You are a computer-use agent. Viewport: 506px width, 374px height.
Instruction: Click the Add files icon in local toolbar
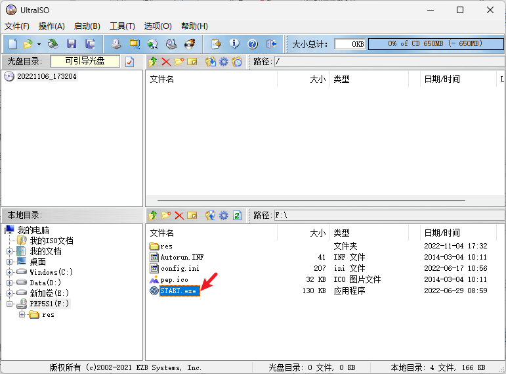click(211, 216)
